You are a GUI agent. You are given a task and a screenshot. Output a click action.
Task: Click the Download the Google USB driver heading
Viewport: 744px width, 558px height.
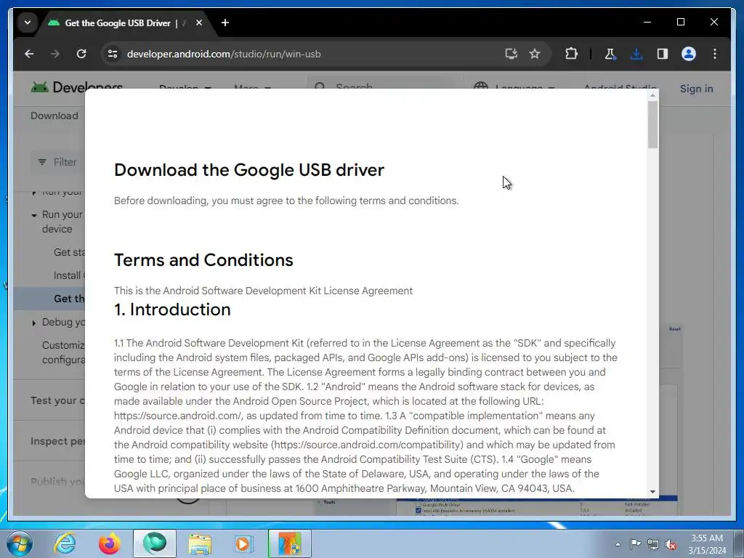[x=249, y=170]
